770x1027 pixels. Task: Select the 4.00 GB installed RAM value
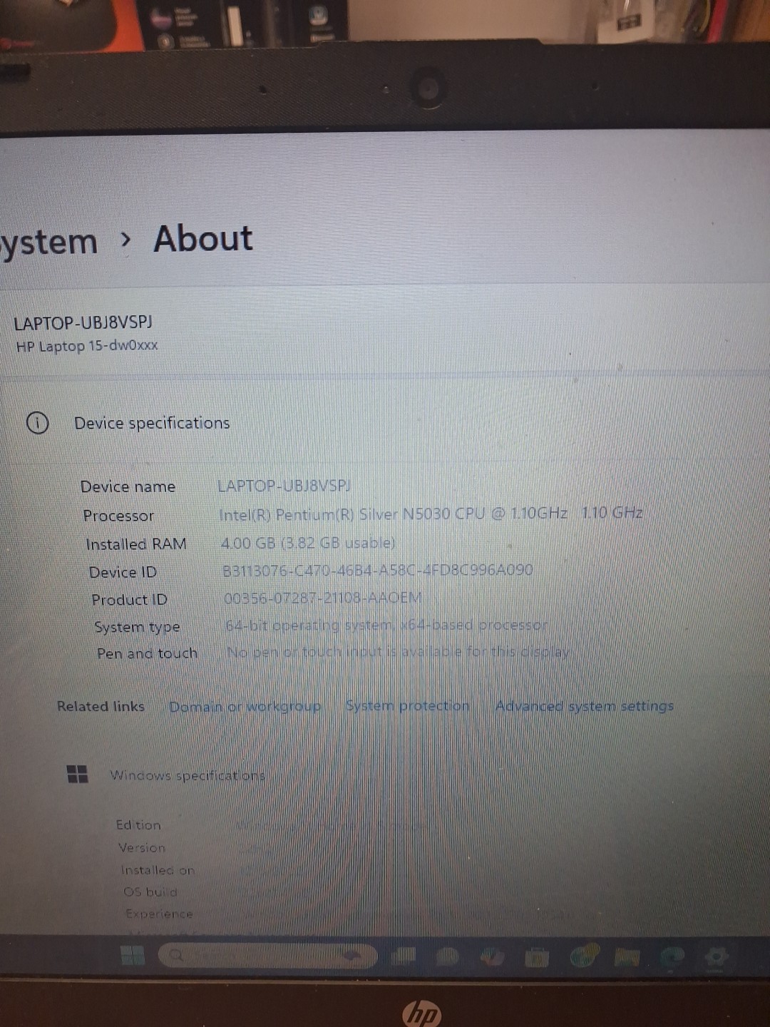(308, 543)
